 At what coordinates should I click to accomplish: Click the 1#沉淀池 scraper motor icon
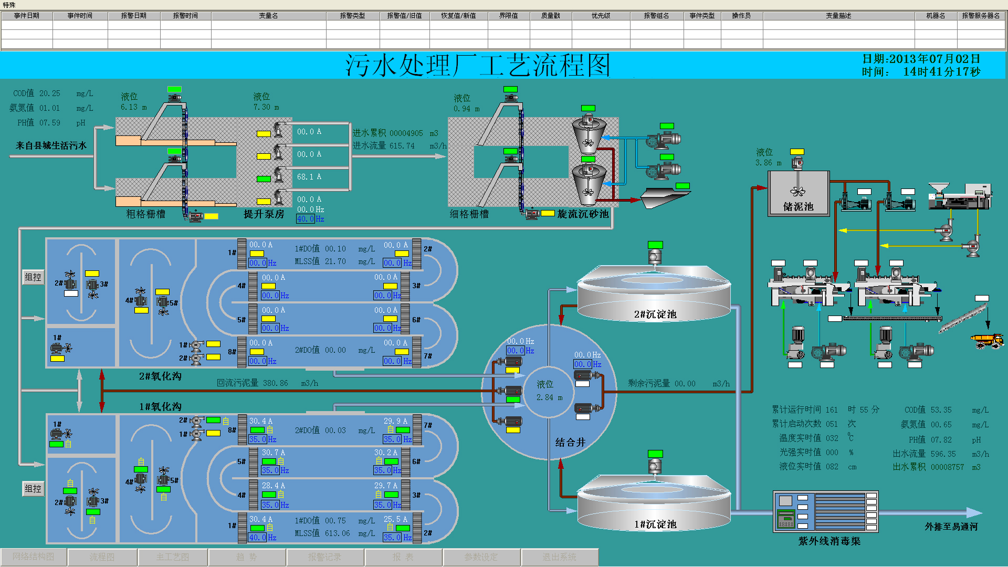click(x=655, y=466)
